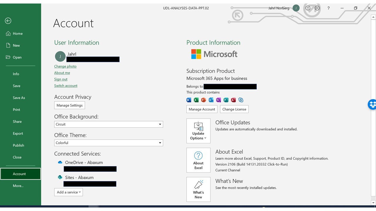Click the user avatar in User Information
This screenshot has height=211, width=376.
click(x=60, y=56)
